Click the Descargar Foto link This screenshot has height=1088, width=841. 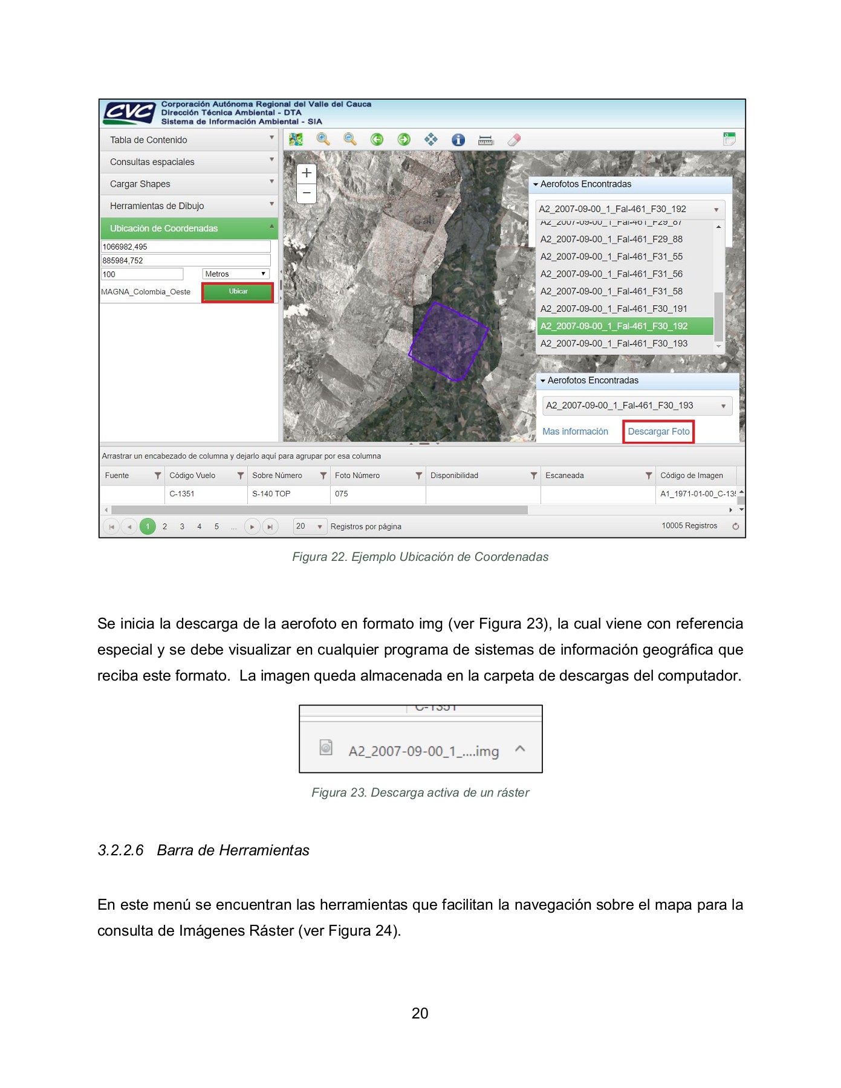[658, 432]
